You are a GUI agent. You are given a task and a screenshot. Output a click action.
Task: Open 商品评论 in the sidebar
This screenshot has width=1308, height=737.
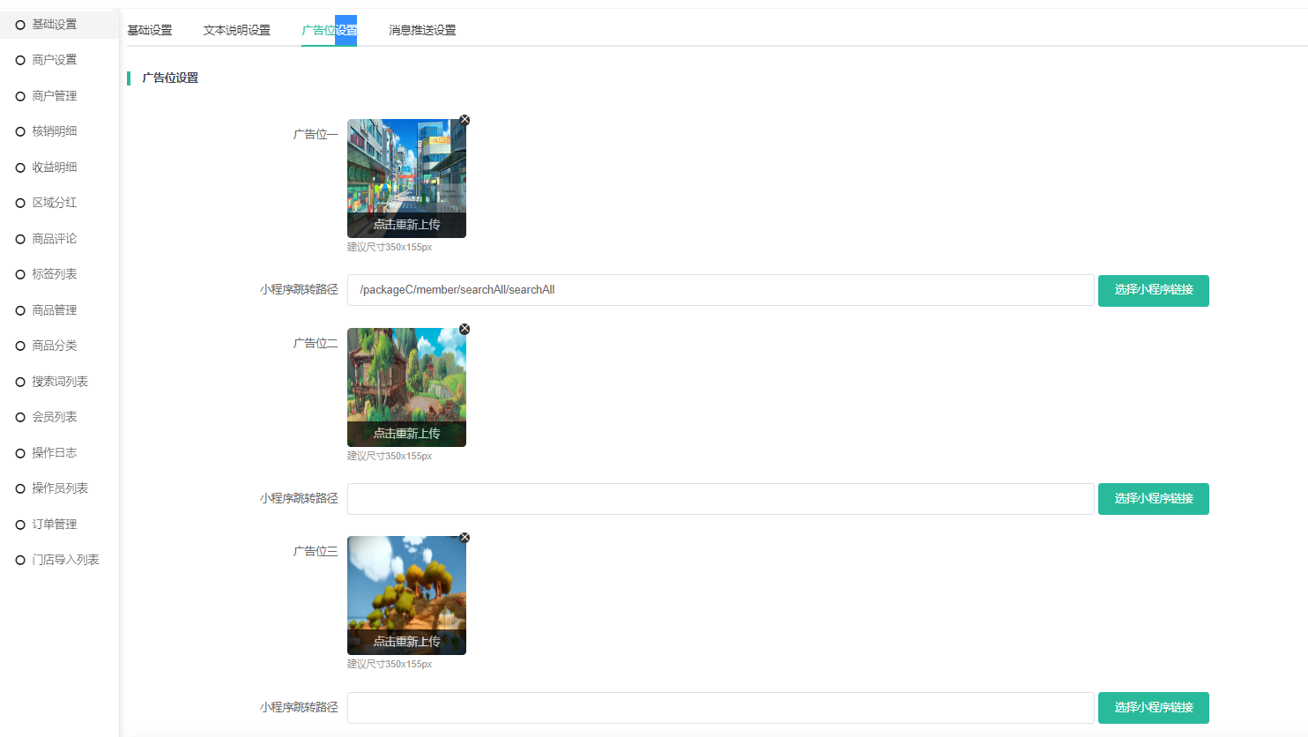[55, 239]
